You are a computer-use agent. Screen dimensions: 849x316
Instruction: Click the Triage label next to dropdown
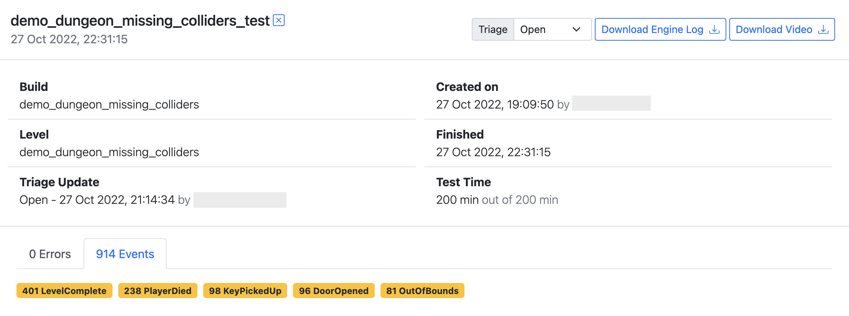tap(493, 29)
